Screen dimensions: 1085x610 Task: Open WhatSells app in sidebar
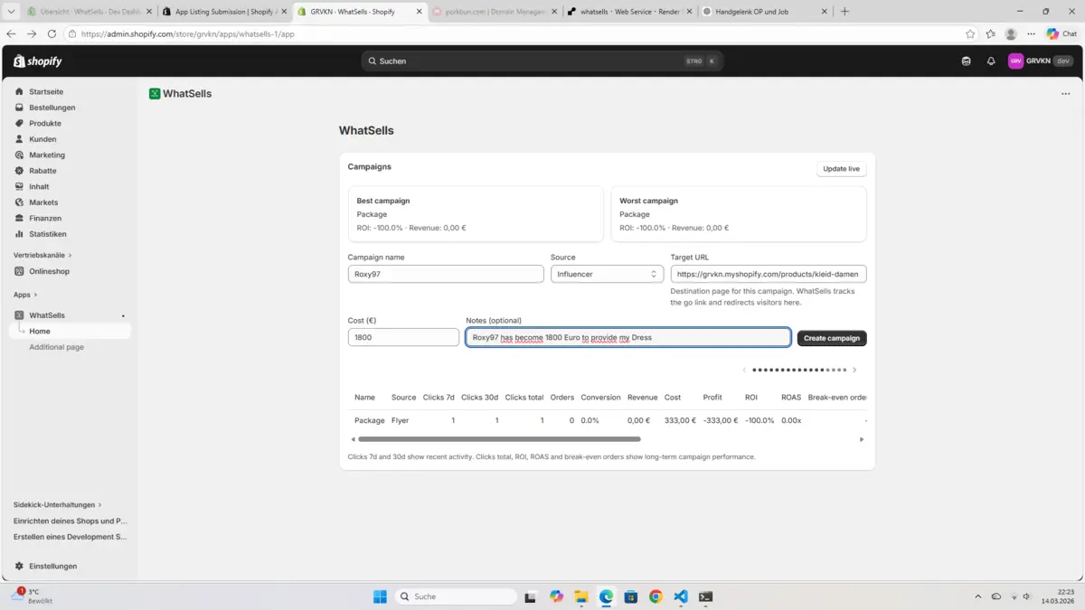click(47, 315)
